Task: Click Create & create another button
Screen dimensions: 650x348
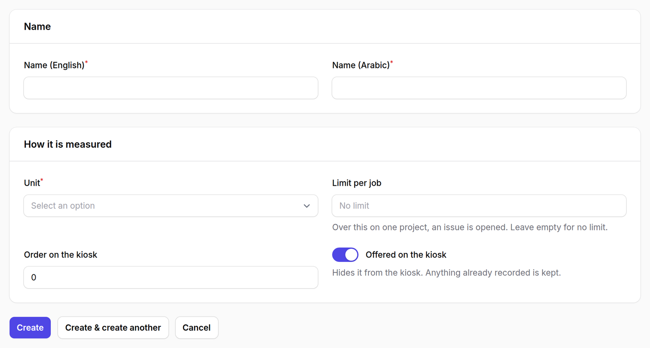Action: tap(113, 328)
